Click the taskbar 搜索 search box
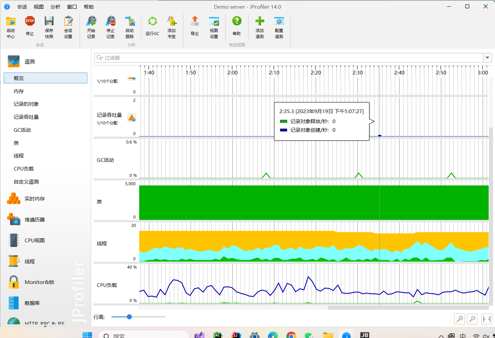This screenshot has height=338, width=495. [x=144, y=335]
